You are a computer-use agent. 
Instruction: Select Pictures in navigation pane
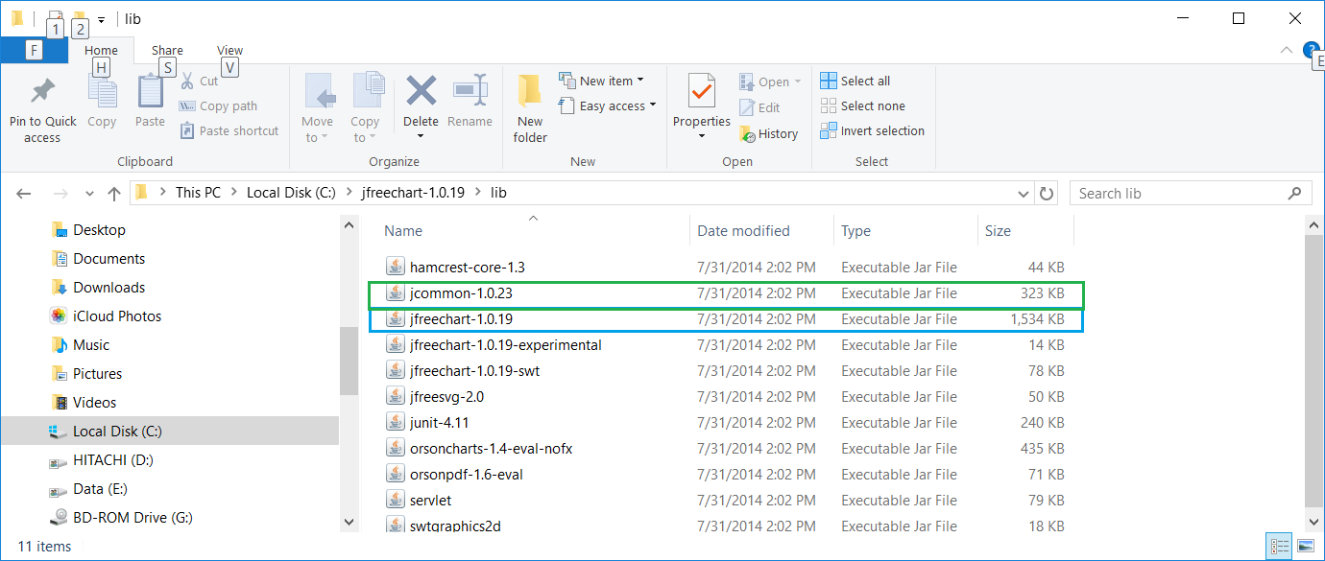click(x=98, y=374)
